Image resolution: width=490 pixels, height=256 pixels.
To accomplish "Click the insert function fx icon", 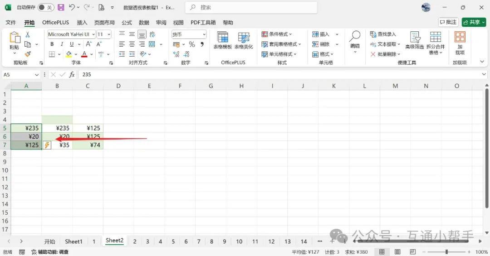I will click(72, 75).
